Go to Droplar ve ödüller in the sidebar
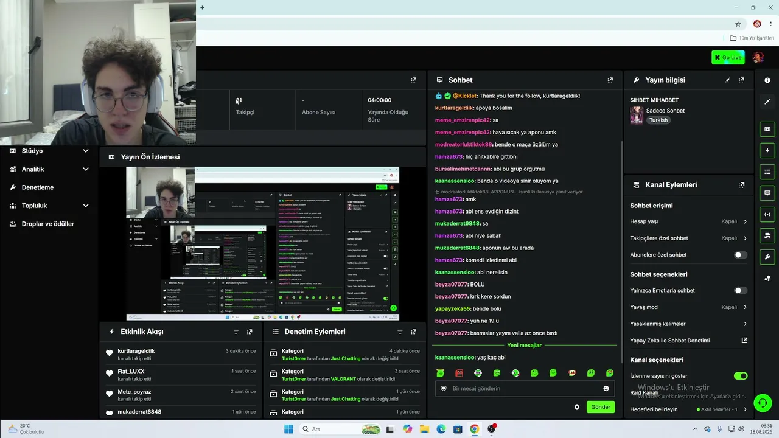Viewport: 779px width, 438px height. (49, 224)
